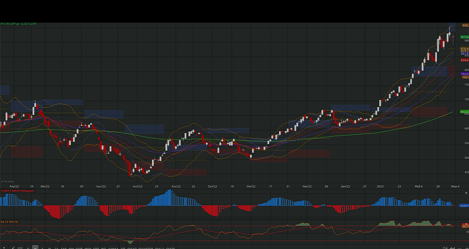Click the 2023 year marker on time axis
Viewport: 469px width, 249px height.
(380, 186)
